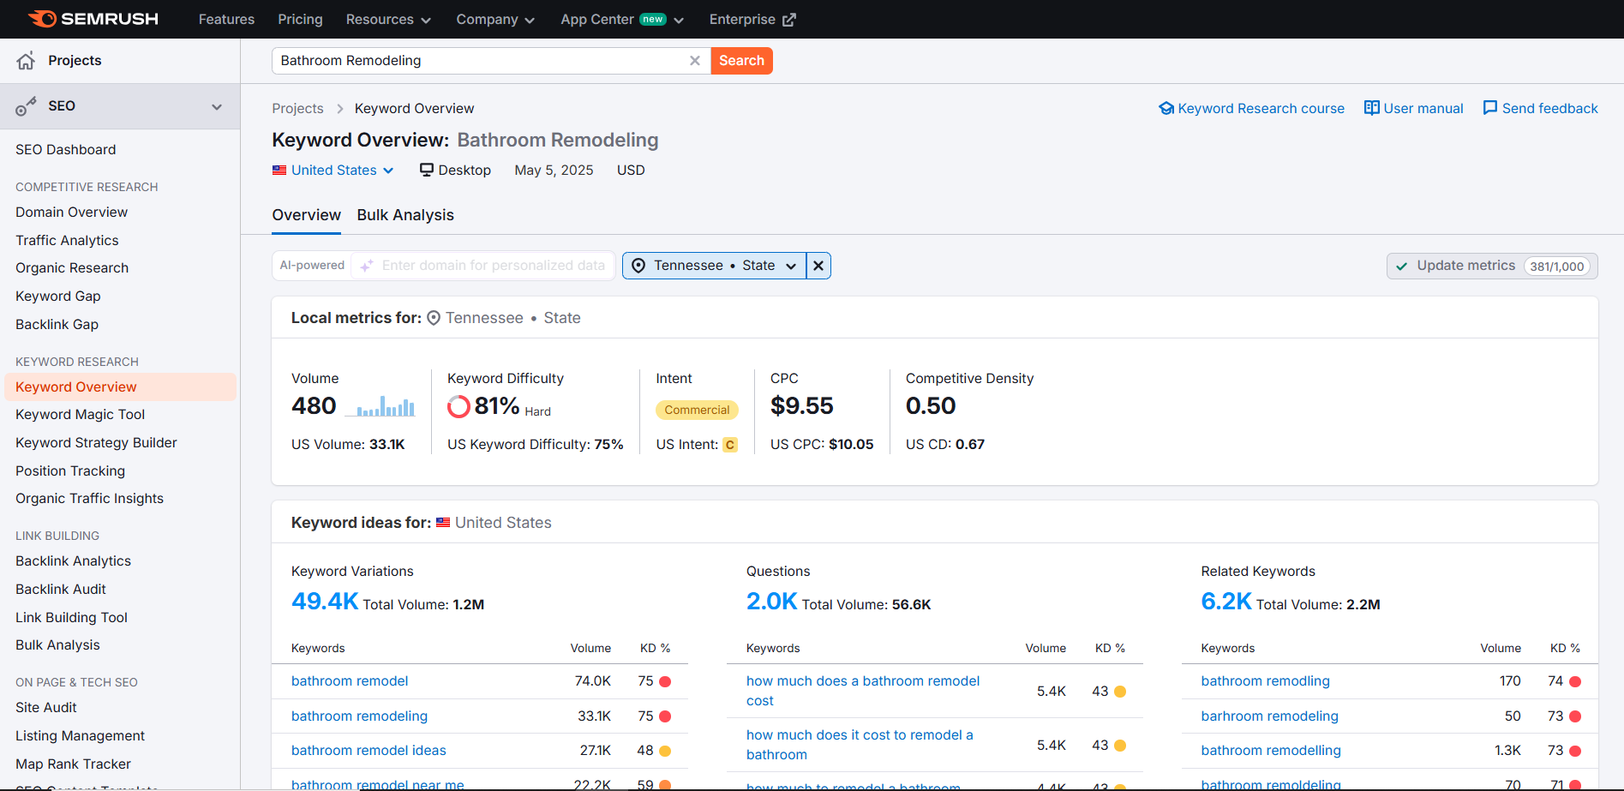
Task: Remove the Tennessee location filter
Action: click(x=818, y=266)
